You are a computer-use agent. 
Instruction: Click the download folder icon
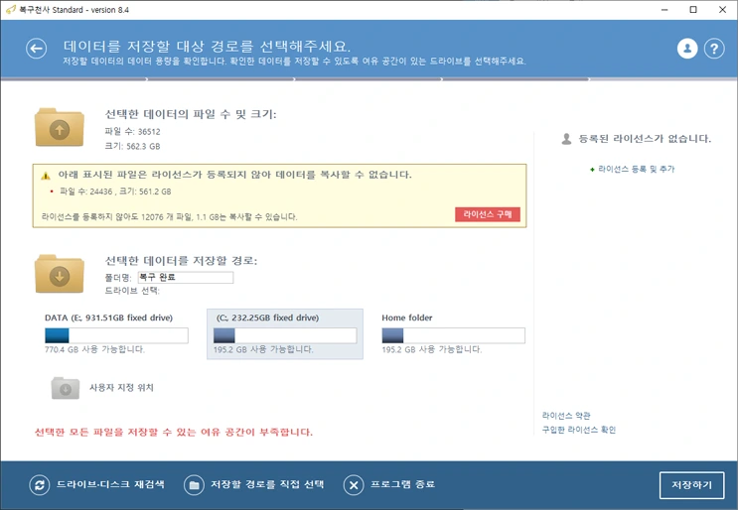pyautogui.click(x=60, y=274)
